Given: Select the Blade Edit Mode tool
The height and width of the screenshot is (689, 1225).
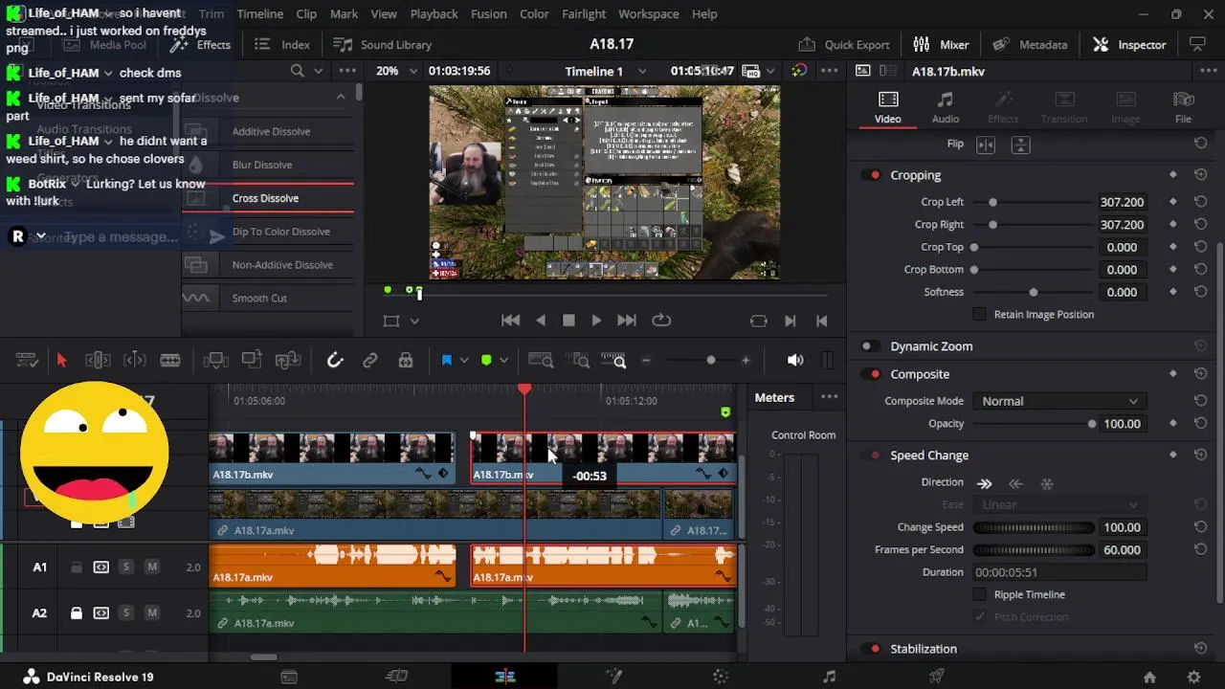Looking at the screenshot, I should [x=170, y=360].
